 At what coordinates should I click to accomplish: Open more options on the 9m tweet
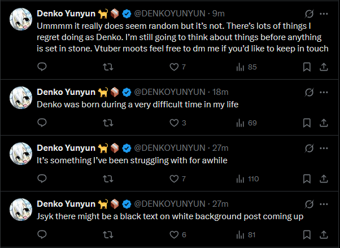point(324,13)
